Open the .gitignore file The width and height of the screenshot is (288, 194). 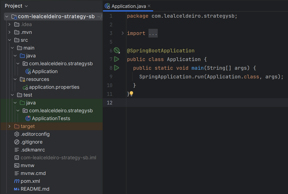pos(31,142)
